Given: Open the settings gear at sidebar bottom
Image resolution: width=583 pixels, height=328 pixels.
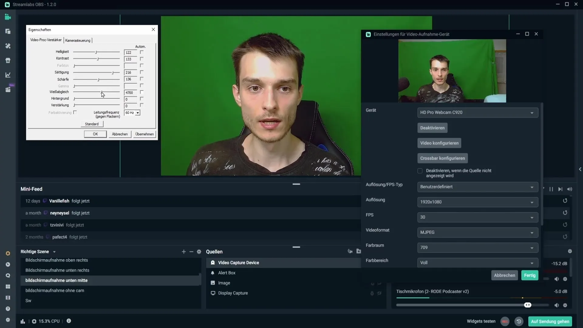Looking at the screenshot, I should click(x=8, y=320).
